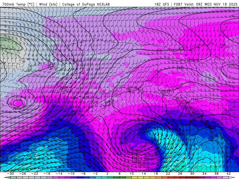
Task: Click the 14 degree legend label
Action: point(144,174)
